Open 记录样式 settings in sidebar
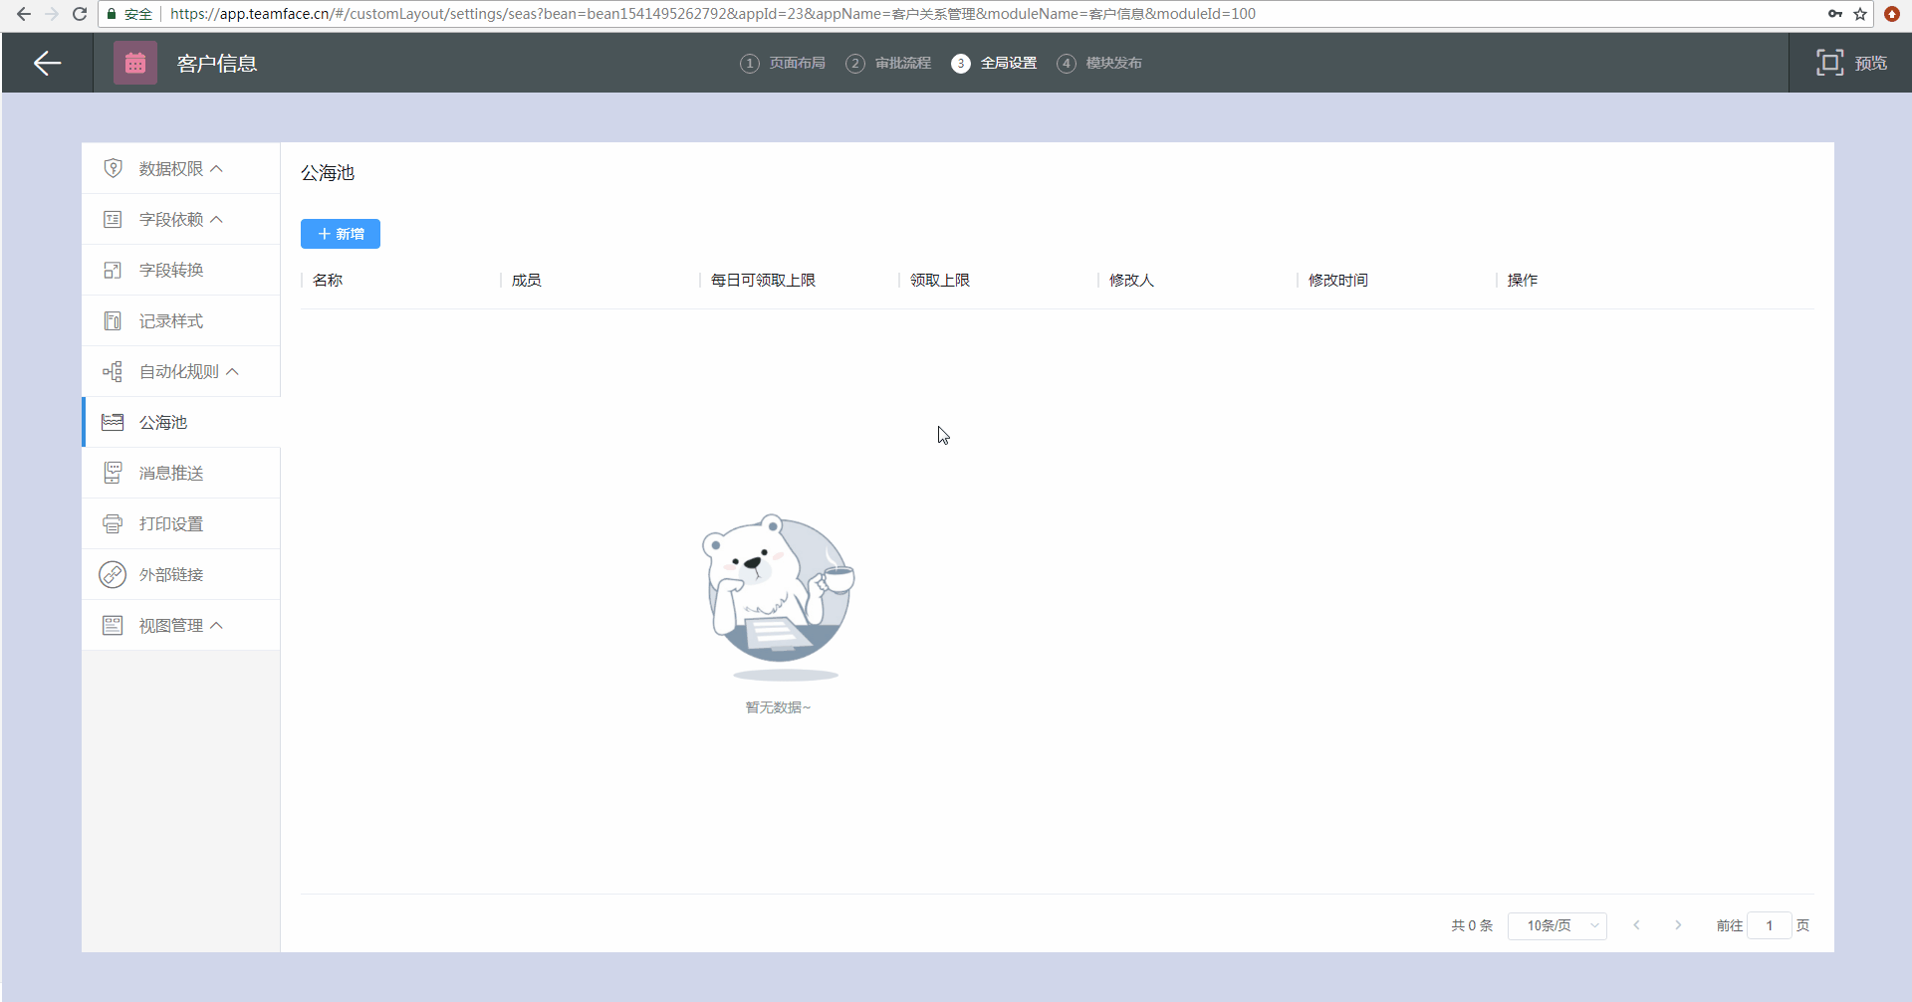 tap(181, 320)
